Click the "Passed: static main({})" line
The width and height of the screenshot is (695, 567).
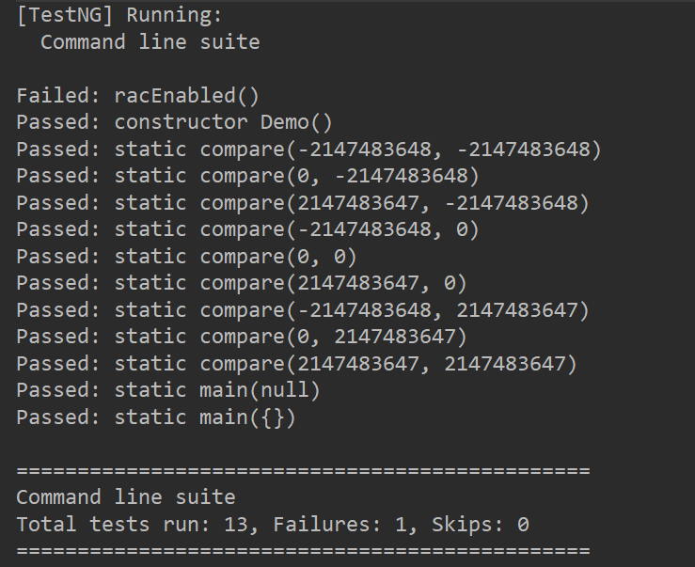156,417
